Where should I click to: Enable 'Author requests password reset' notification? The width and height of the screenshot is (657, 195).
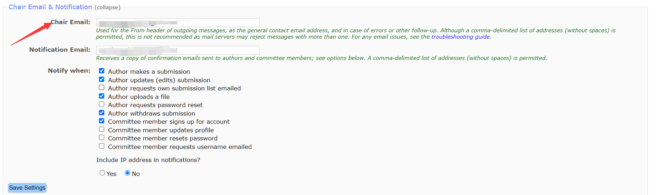102,104
